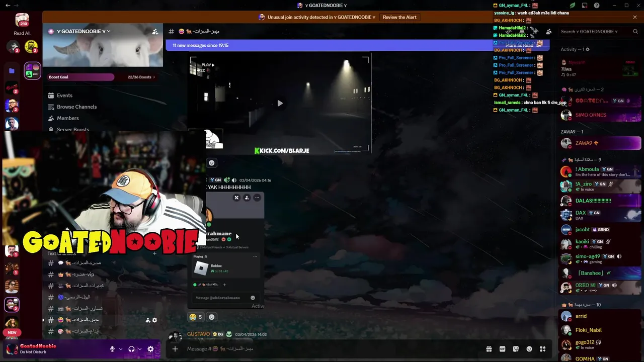This screenshot has height=362, width=644.
Task: Open the 22/36 Boosts link
Action: tap(141, 77)
